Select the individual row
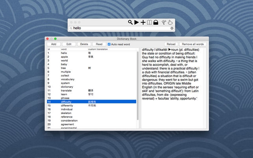253x158 pixels. point(92,109)
